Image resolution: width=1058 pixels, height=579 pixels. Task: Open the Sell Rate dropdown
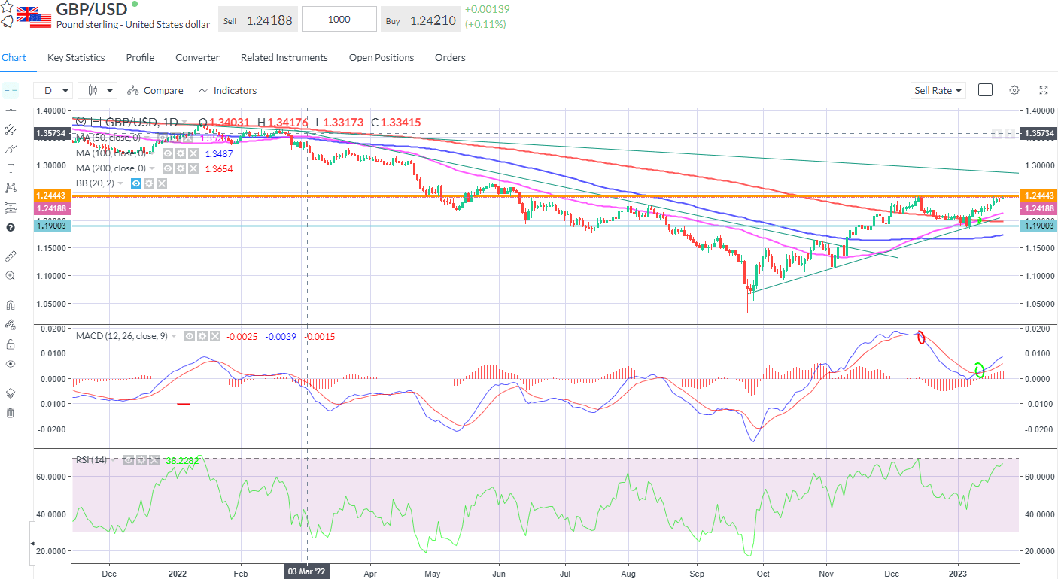pos(937,90)
